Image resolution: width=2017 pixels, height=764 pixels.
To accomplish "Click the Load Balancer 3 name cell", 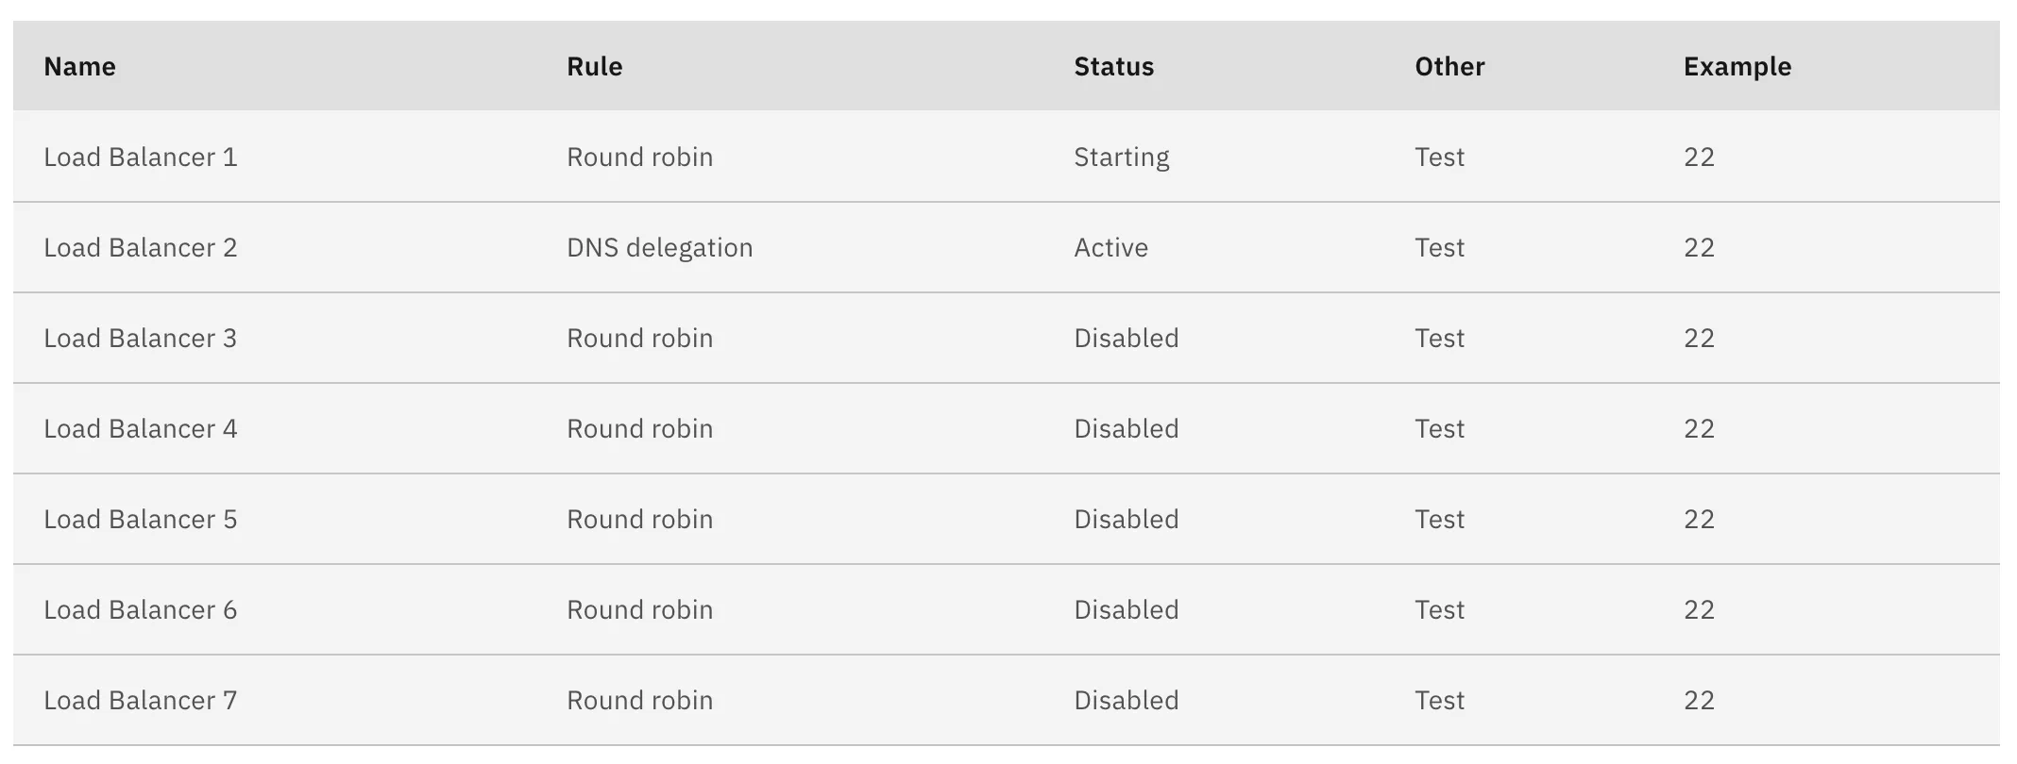I will click(140, 339).
